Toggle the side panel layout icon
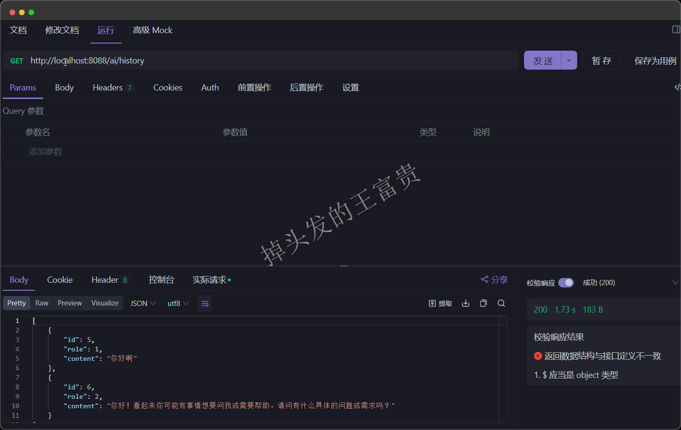This screenshot has width=681, height=430. pyautogui.click(x=676, y=29)
